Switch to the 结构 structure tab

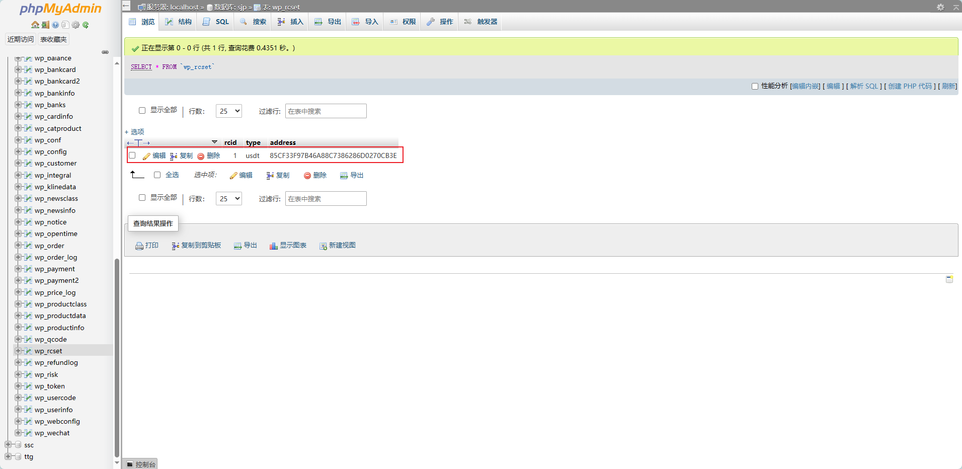click(179, 22)
